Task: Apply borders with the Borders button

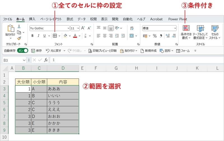Action: [55, 36]
